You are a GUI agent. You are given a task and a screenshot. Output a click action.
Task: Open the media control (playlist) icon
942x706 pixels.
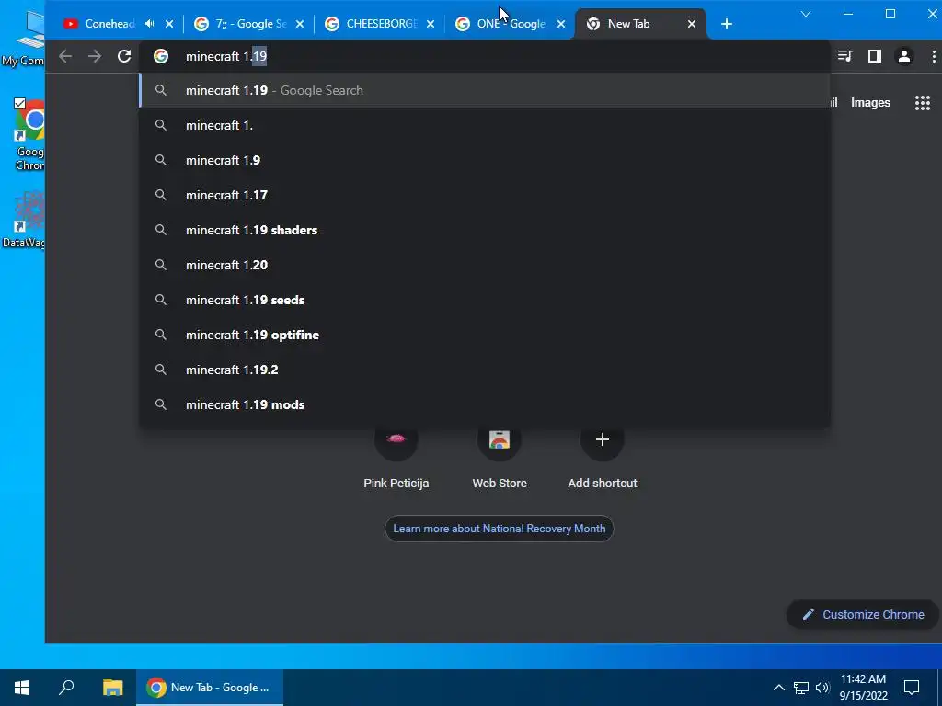(844, 56)
